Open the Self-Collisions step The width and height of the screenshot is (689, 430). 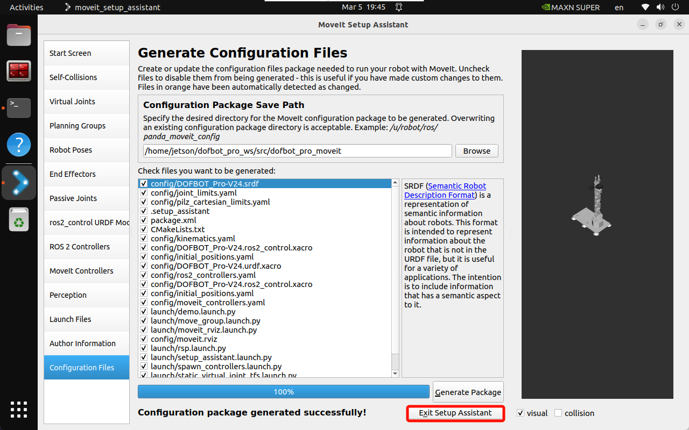(x=87, y=77)
